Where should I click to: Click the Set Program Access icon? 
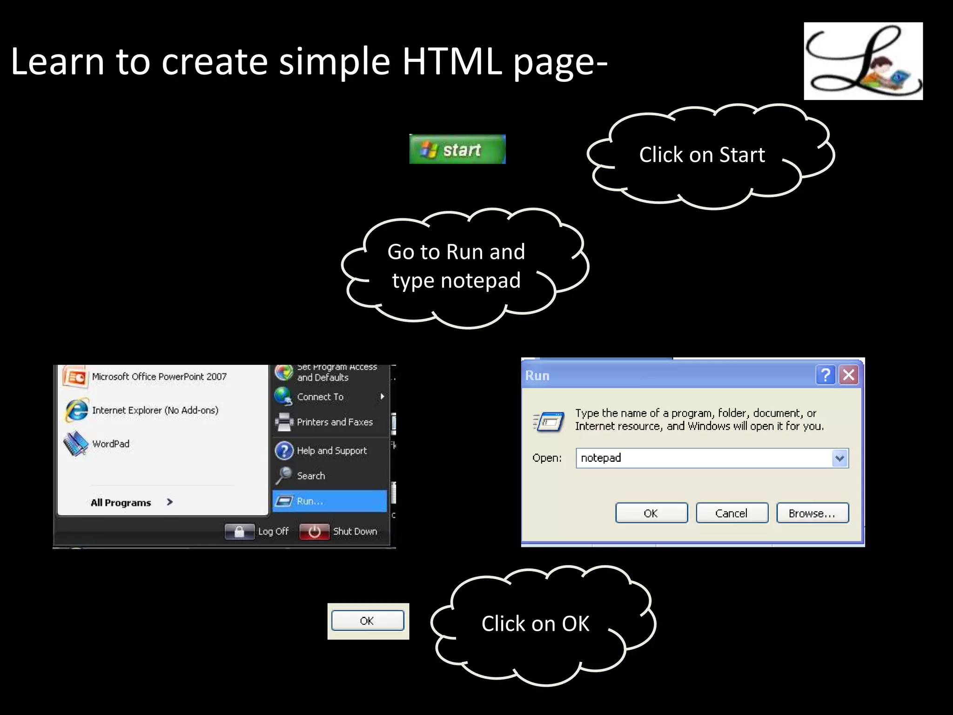(283, 372)
